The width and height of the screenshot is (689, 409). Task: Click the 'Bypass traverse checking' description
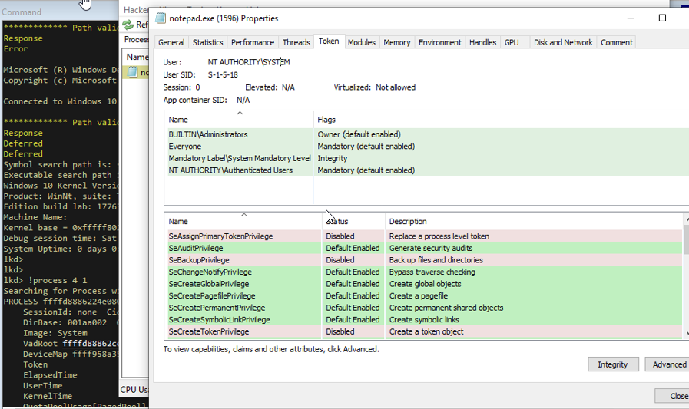tap(432, 272)
